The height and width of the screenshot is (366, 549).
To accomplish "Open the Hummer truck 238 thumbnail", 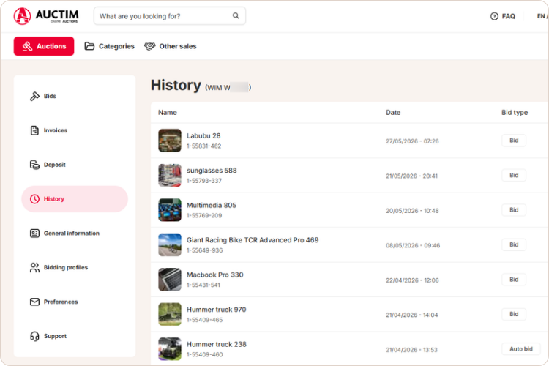I will [170, 348].
